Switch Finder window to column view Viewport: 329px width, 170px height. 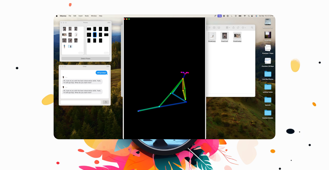214,27
